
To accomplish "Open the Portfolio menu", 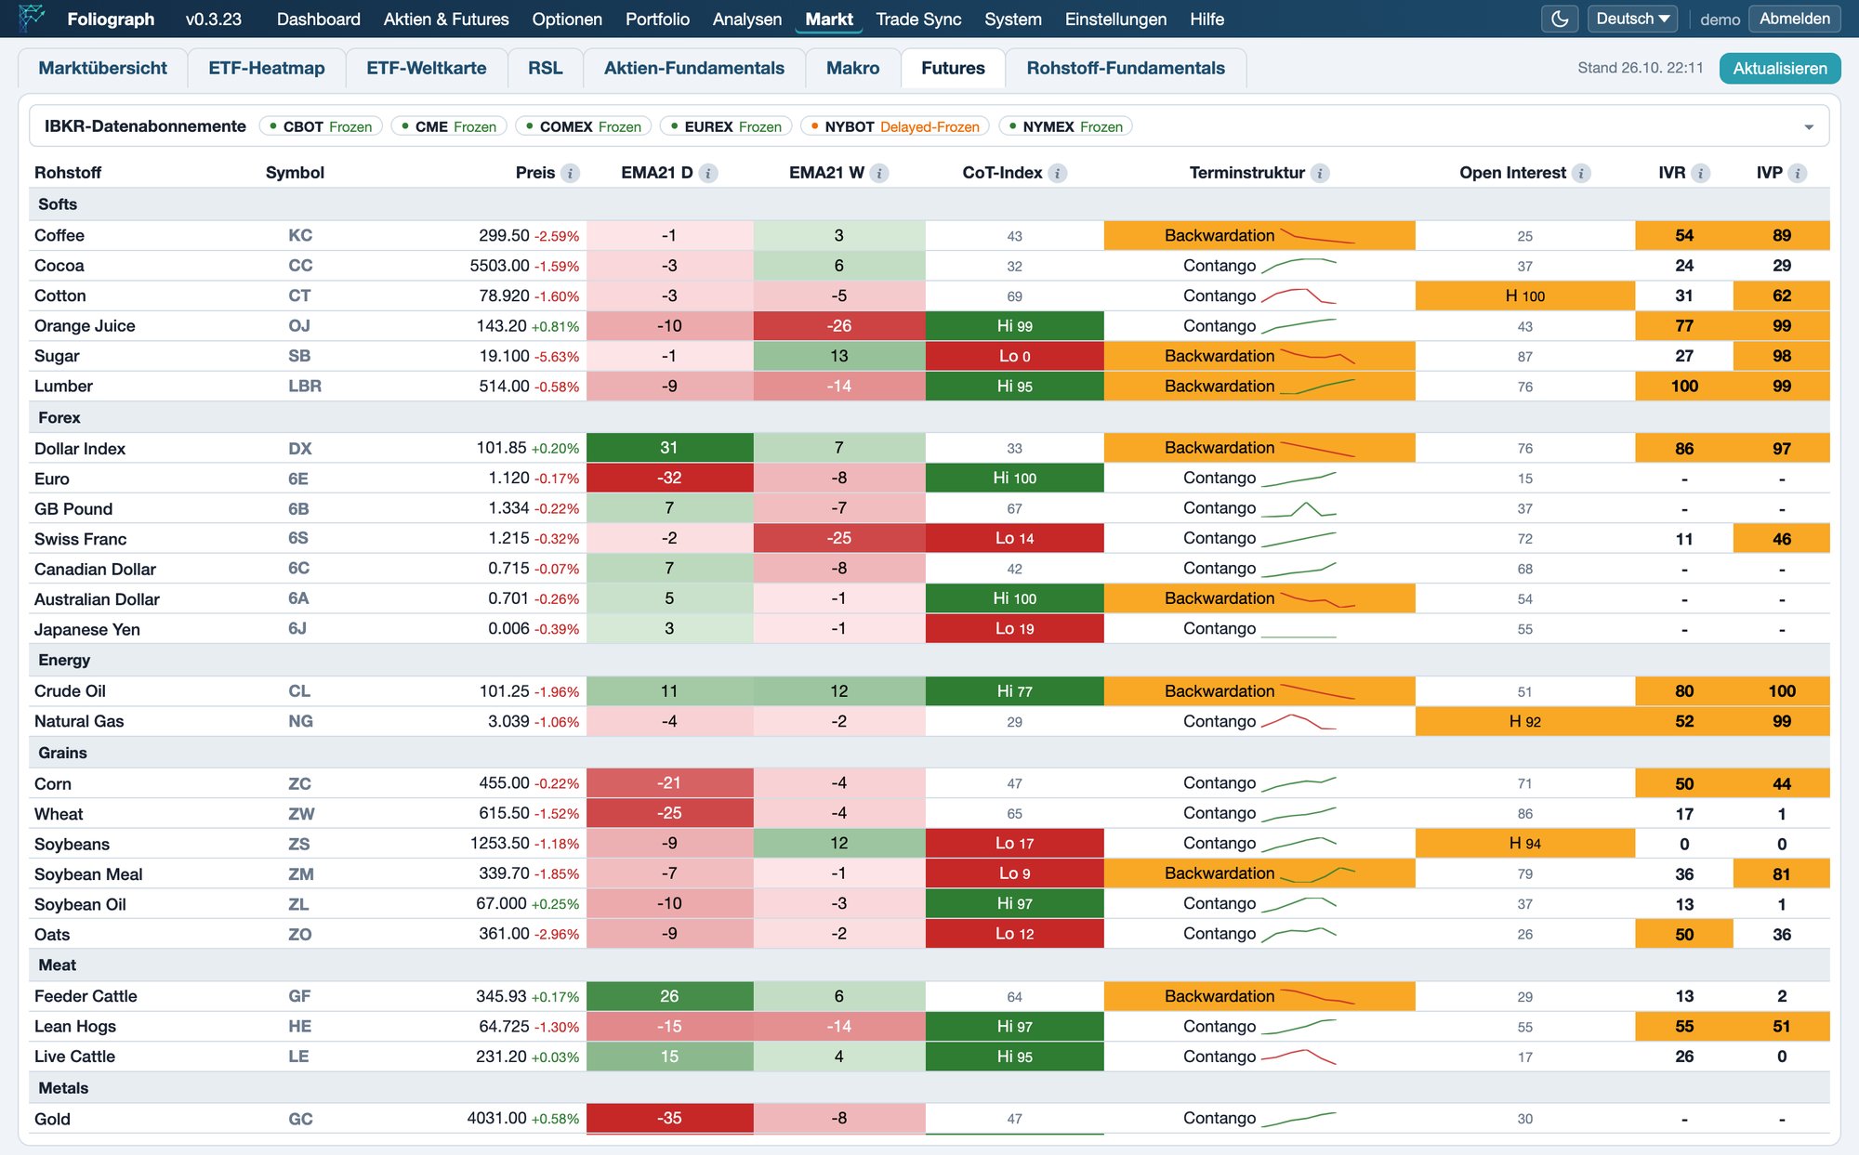I will [657, 19].
